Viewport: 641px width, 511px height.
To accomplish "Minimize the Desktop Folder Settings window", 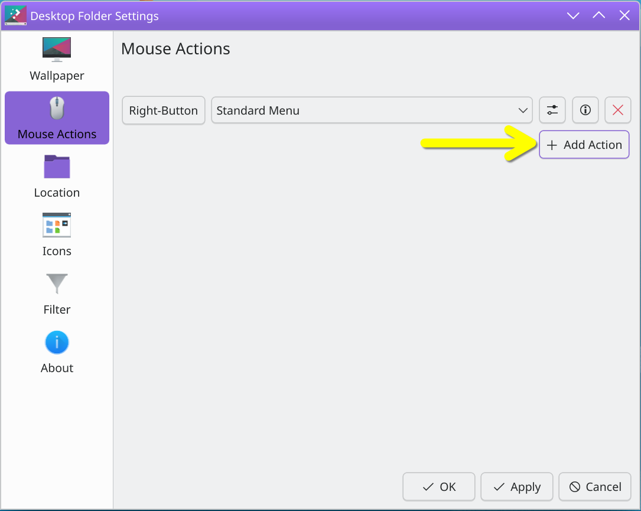I will tap(573, 15).
